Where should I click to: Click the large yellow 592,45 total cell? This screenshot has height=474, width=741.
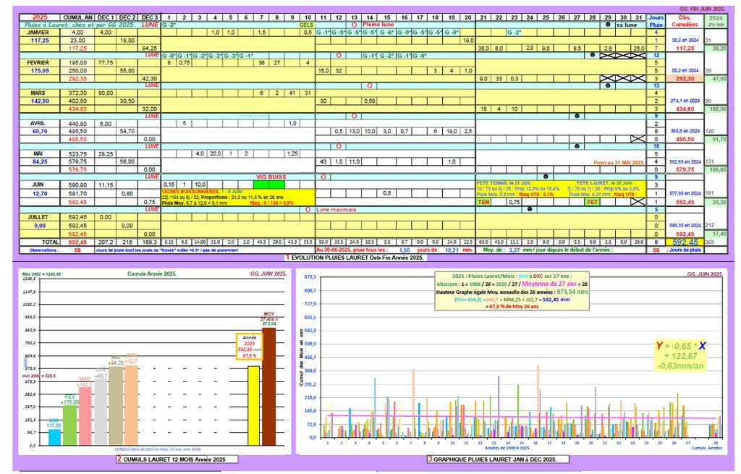(x=687, y=242)
